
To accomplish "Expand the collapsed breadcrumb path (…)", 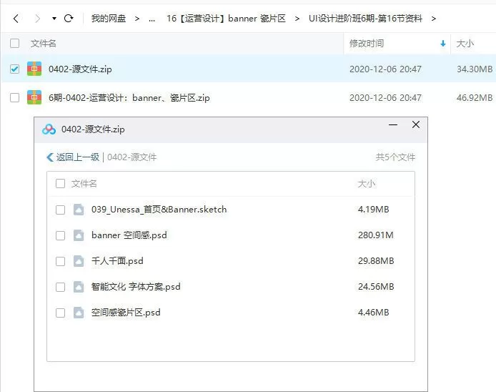I will click(x=152, y=19).
